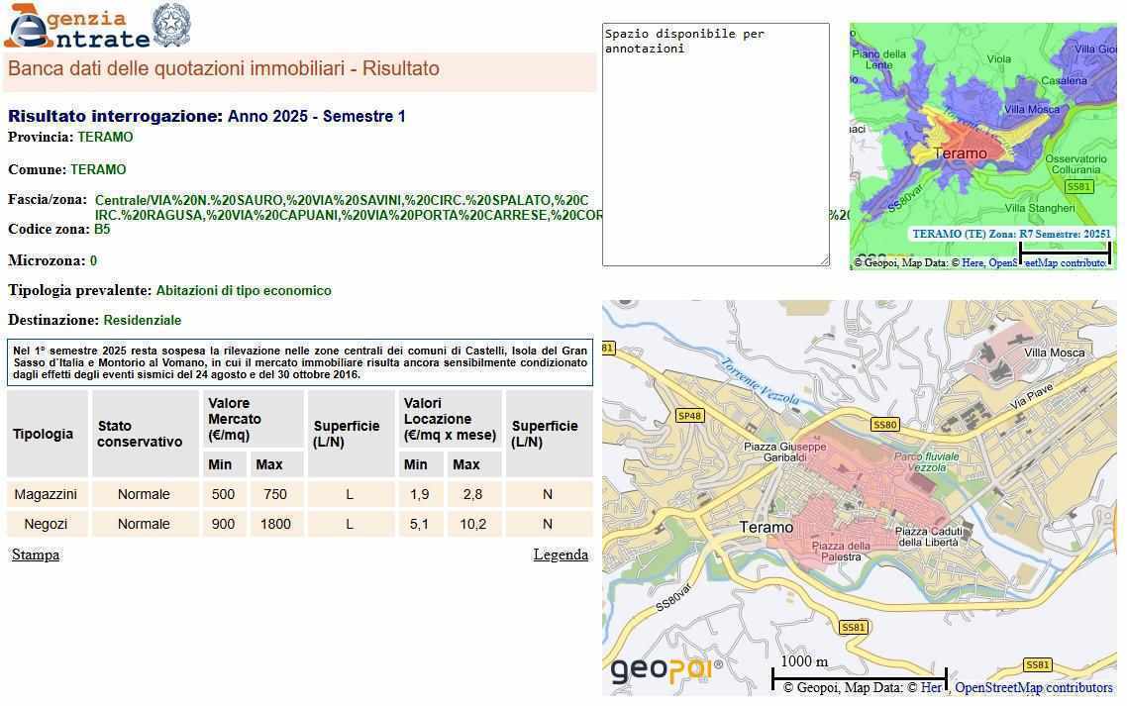Click Parco fluviale Vezzola label on map

927,461
